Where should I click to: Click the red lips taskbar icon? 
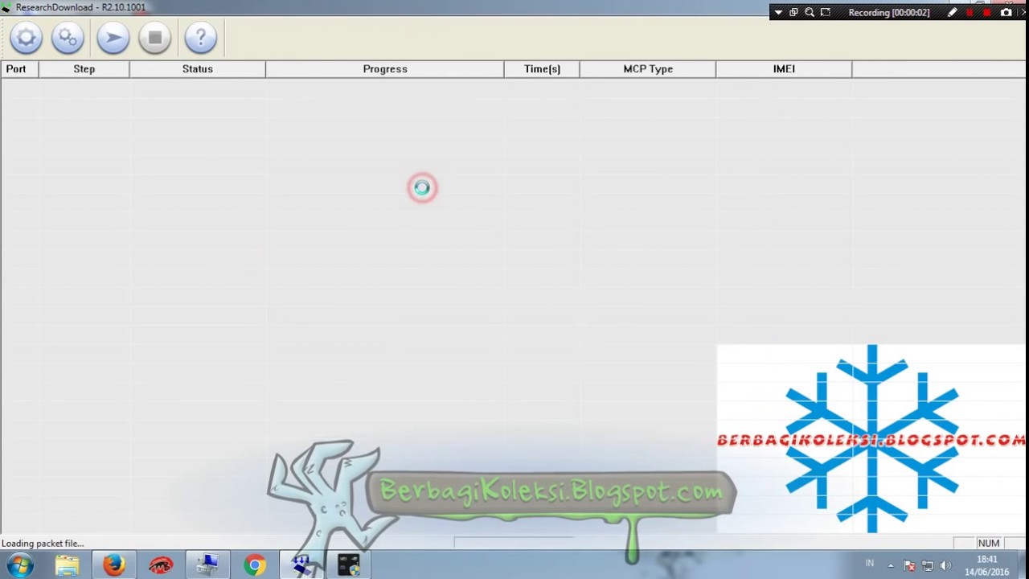pyautogui.click(x=161, y=565)
